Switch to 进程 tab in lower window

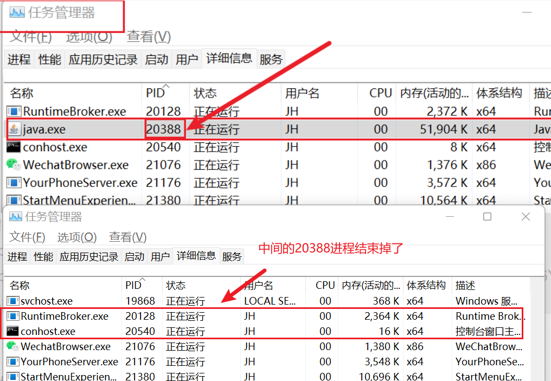tap(17, 257)
